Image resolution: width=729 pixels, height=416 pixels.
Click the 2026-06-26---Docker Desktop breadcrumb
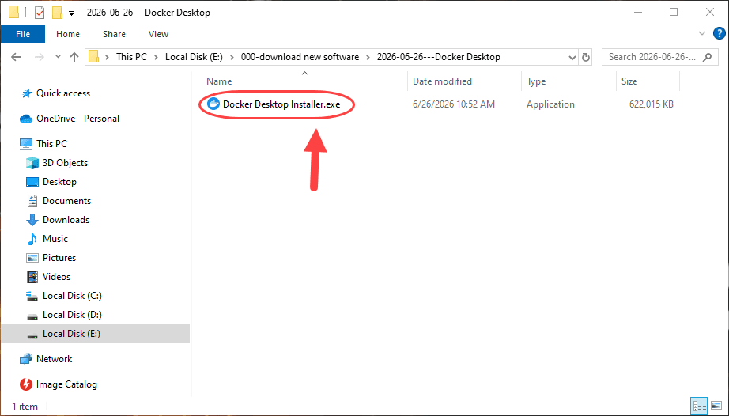(x=438, y=57)
